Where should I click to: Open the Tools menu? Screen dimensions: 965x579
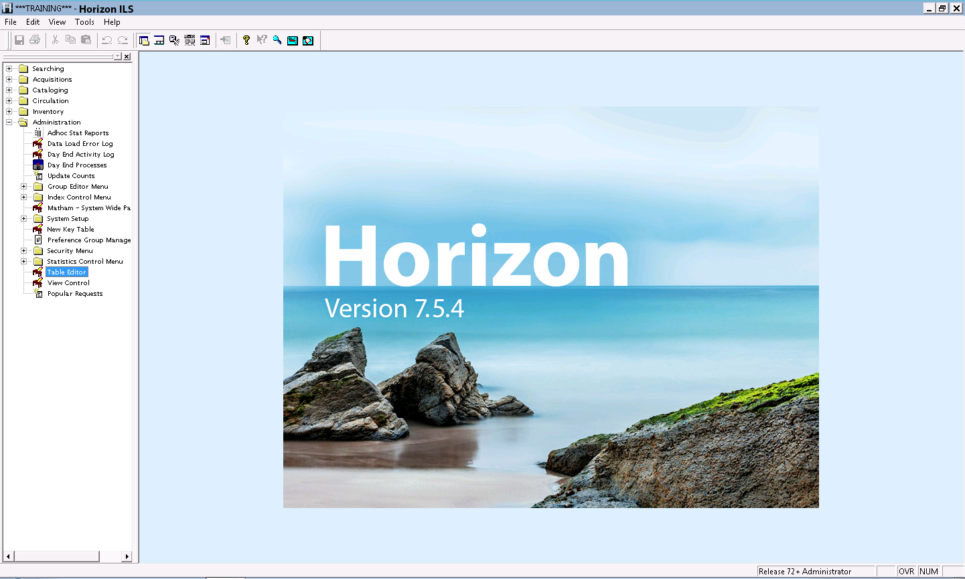tap(84, 21)
